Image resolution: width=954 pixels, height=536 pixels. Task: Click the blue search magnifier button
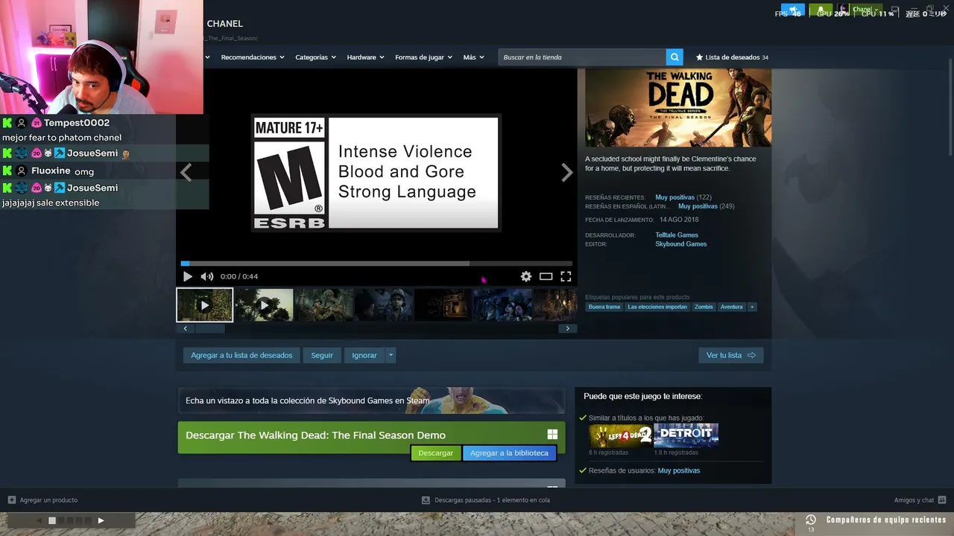point(675,57)
